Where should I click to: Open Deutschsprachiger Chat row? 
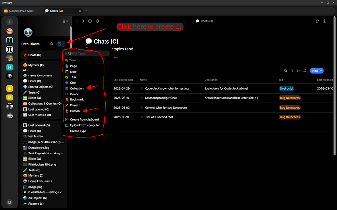coord(161,98)
